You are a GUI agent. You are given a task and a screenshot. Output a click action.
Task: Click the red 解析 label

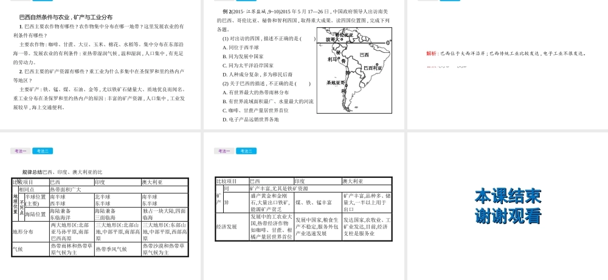[x=432, y=53]
